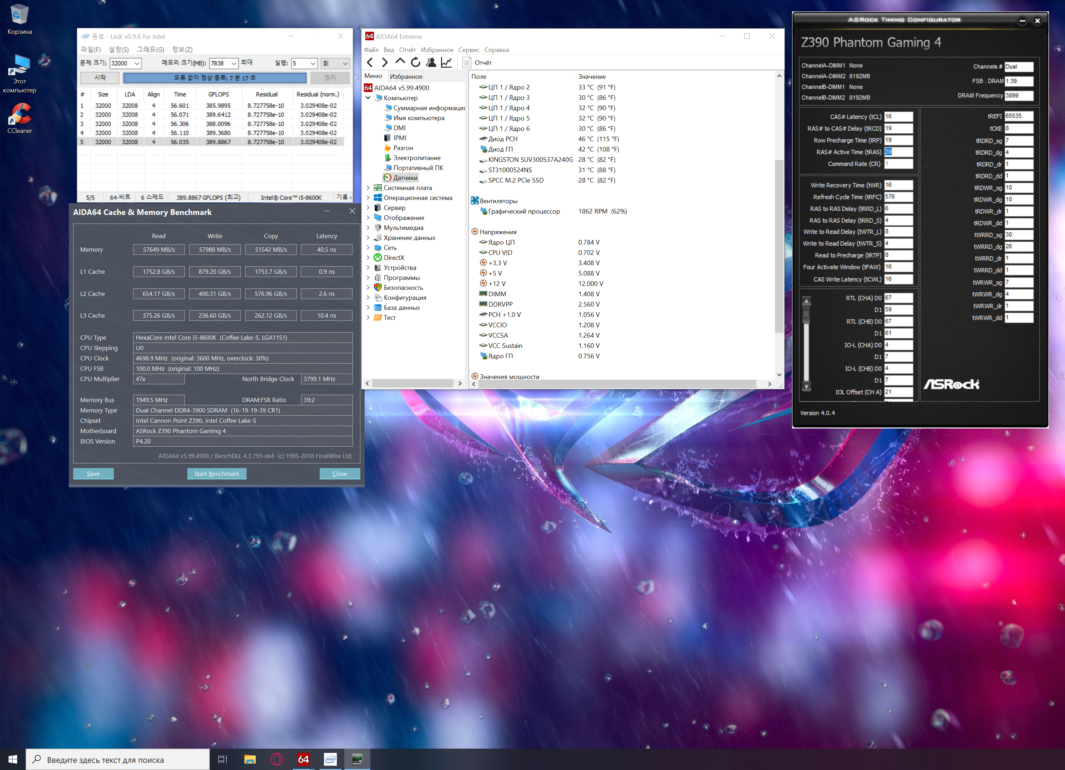The height and width of the screenshot is (770, 1065).
Task: Click the Отчёт report icon in the toolbar
Action: (x=467, y=62)
